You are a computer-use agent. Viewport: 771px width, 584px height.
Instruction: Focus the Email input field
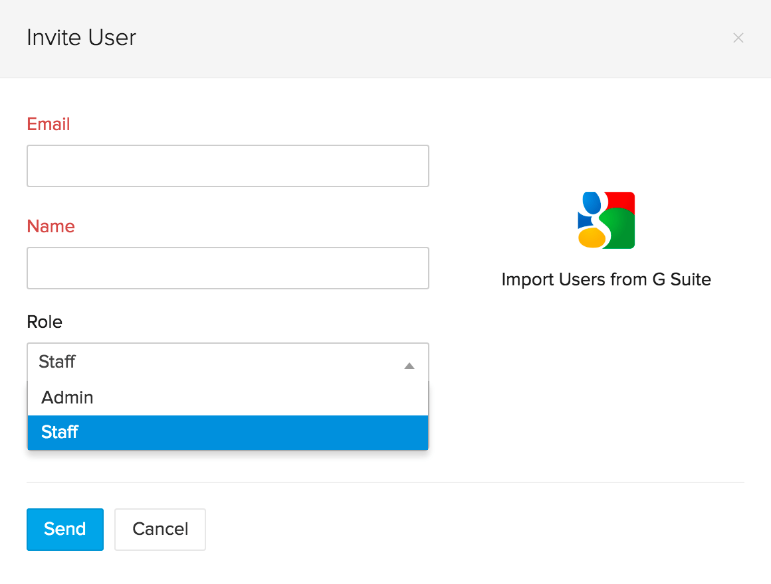pyautogui.click(x=228, y=166)
